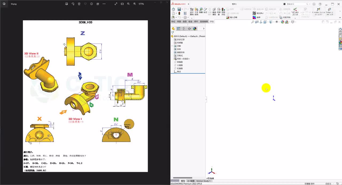Viewport: 342px width, 185px height.
Task: Open the FeatureManager design tree tab
Action: click(173, 29)
